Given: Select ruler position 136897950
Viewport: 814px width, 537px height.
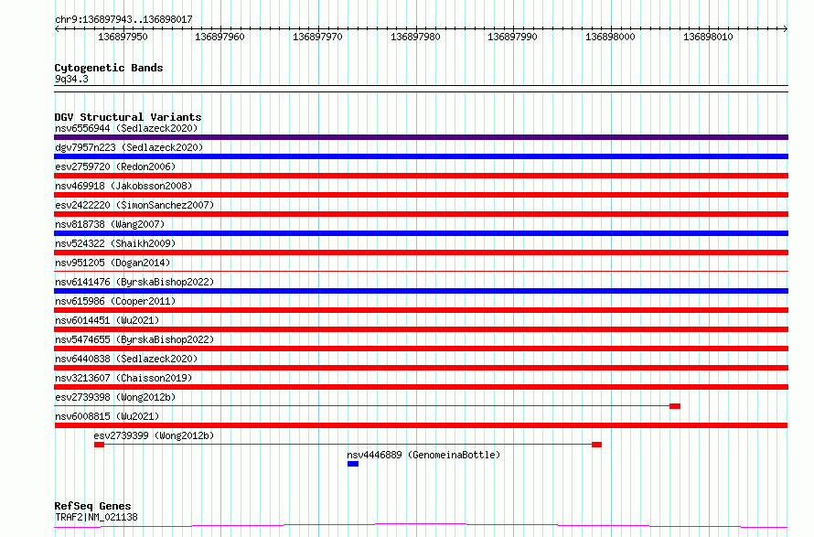Looking at the screenshot, I should [123, 37].
